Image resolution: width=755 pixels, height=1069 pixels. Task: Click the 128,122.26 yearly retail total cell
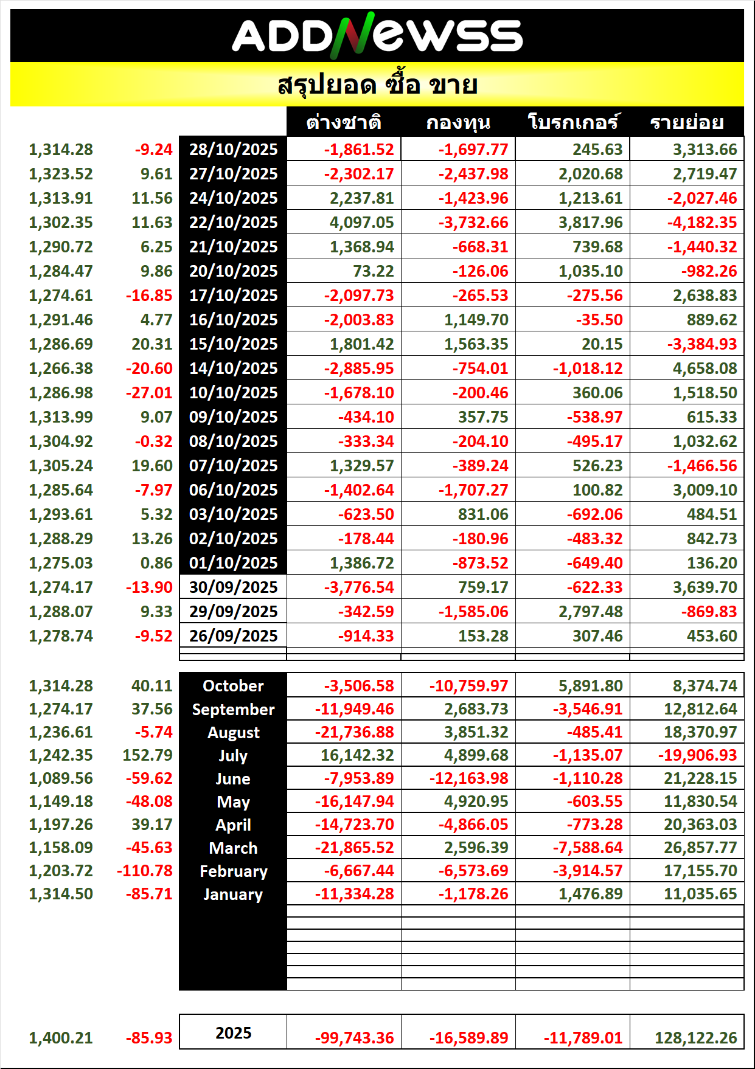[x=695, y=1038]
